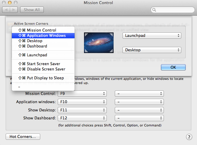The height and width of the screenshot is (145, 197).
Task: Open Application windows F10 shortcut dropdown
Action: (x=82, y=102)
